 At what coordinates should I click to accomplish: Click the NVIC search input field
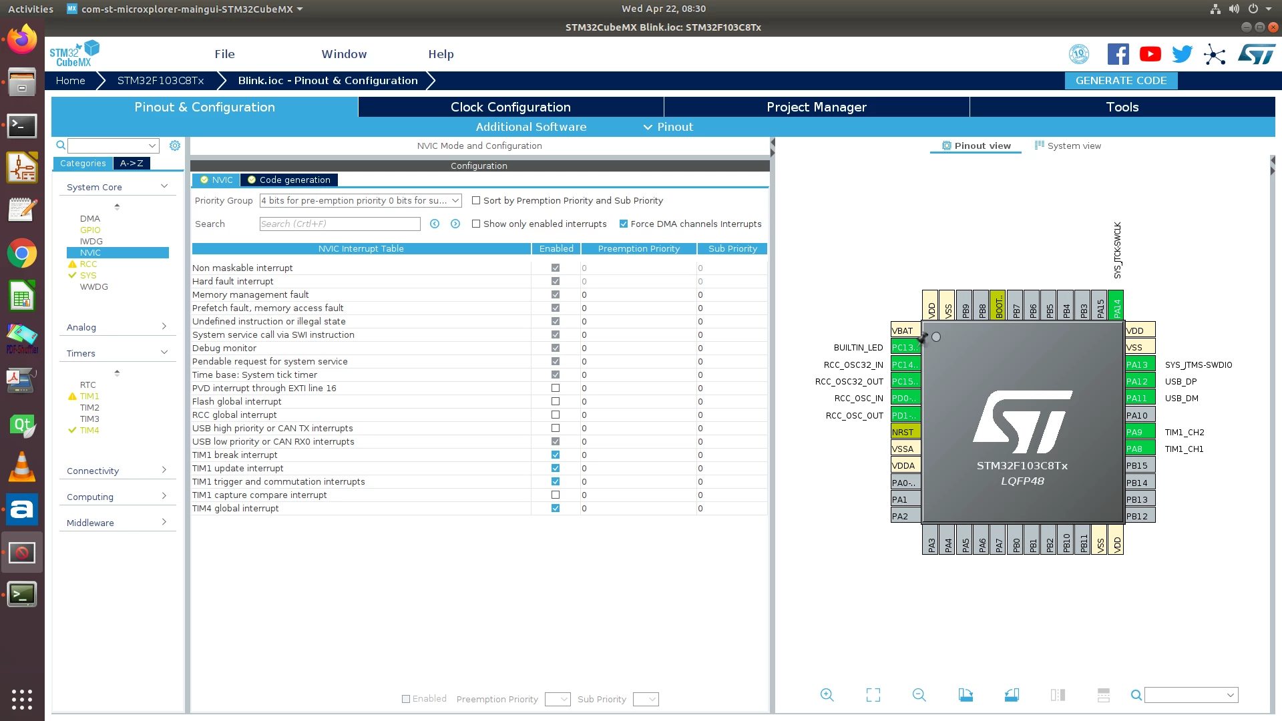click(340, 224)
